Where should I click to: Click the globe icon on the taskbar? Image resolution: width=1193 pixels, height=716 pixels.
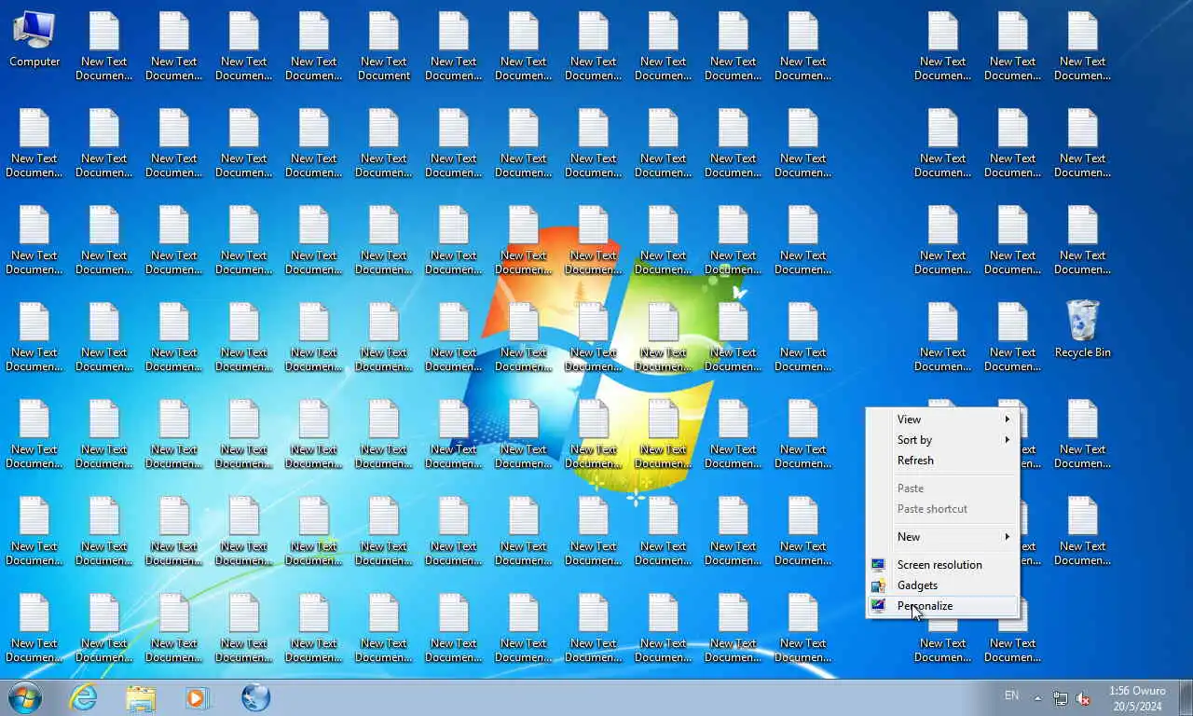pyautogui.click(x=255, y=697)
